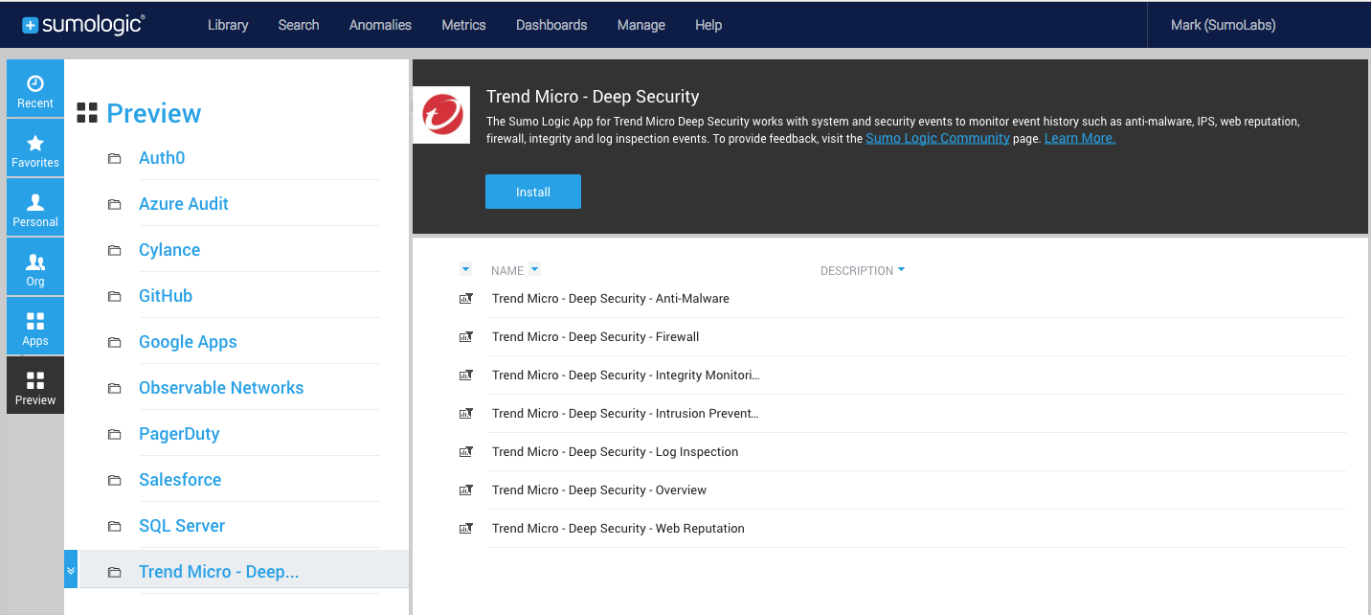The image size is (1371, 615).
Task: Click the Auth0 folder icon
Action: pyautogui.click(x=115, y=158)
